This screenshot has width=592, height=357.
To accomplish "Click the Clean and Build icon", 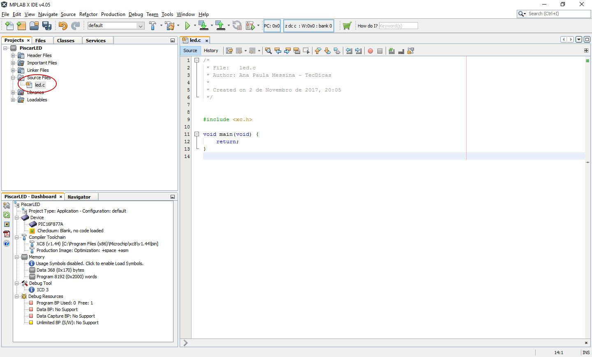I will tap(170, 26).
